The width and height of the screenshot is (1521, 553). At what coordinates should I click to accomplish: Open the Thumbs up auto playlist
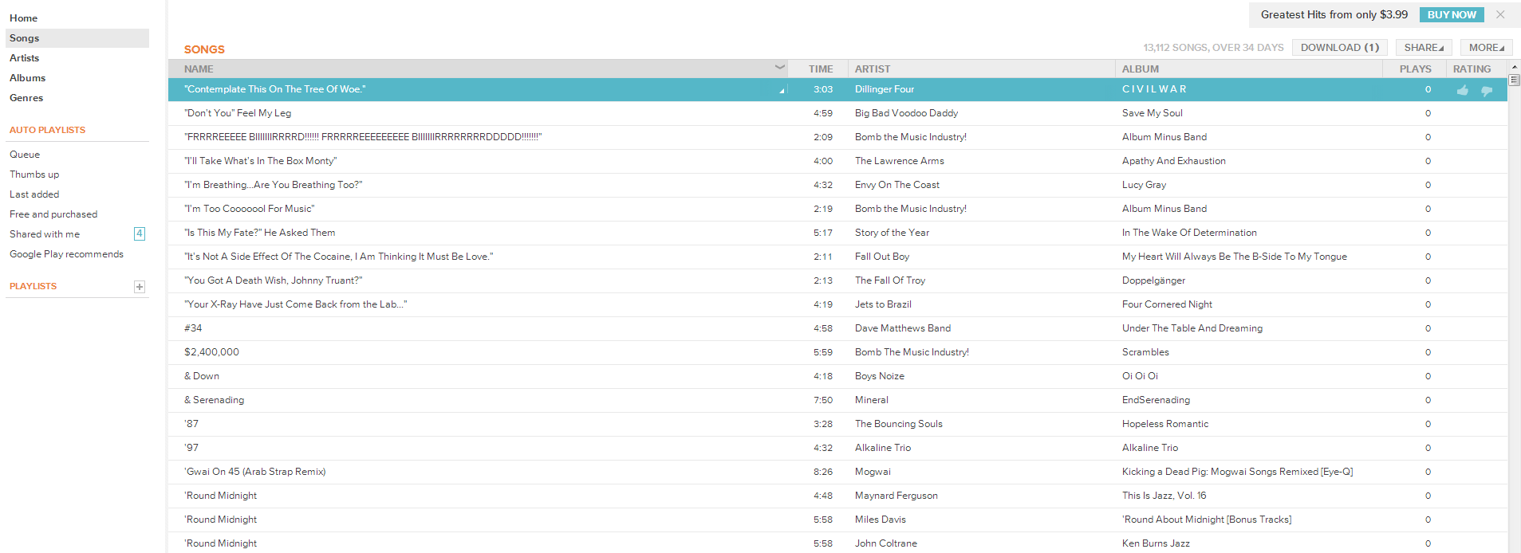pos(34,175)
